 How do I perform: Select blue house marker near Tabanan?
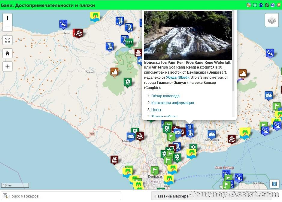(131, 137)
